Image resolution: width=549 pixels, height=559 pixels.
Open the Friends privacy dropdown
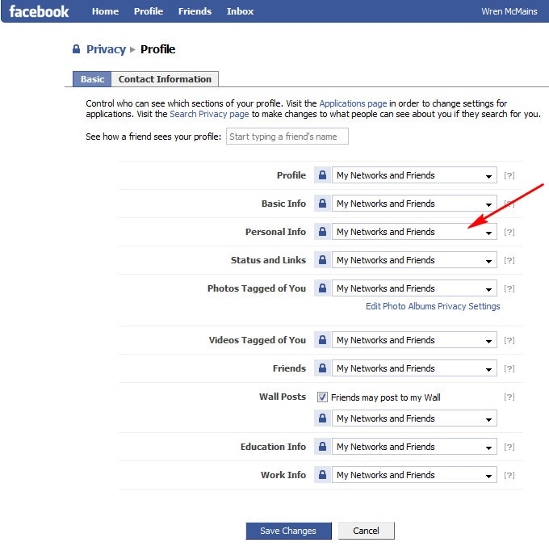(414, 368)
